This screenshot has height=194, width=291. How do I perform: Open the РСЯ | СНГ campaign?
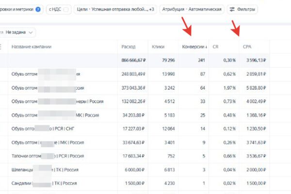(x=43, y=129)
